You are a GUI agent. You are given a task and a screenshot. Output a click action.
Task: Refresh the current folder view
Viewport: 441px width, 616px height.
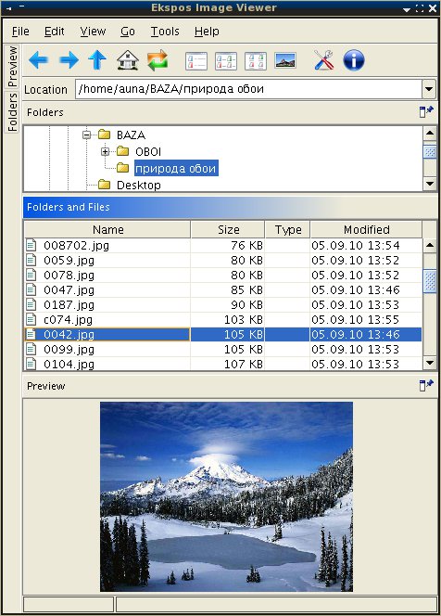pyautogui.click(x=157, y=60)
